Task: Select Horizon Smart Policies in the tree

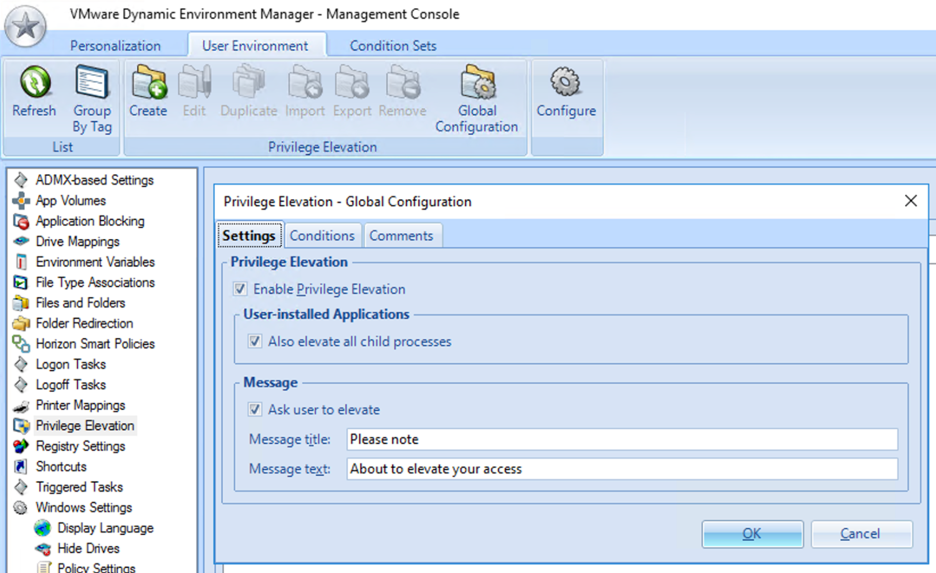Action: pyautogui.click(x=95, y=344)
